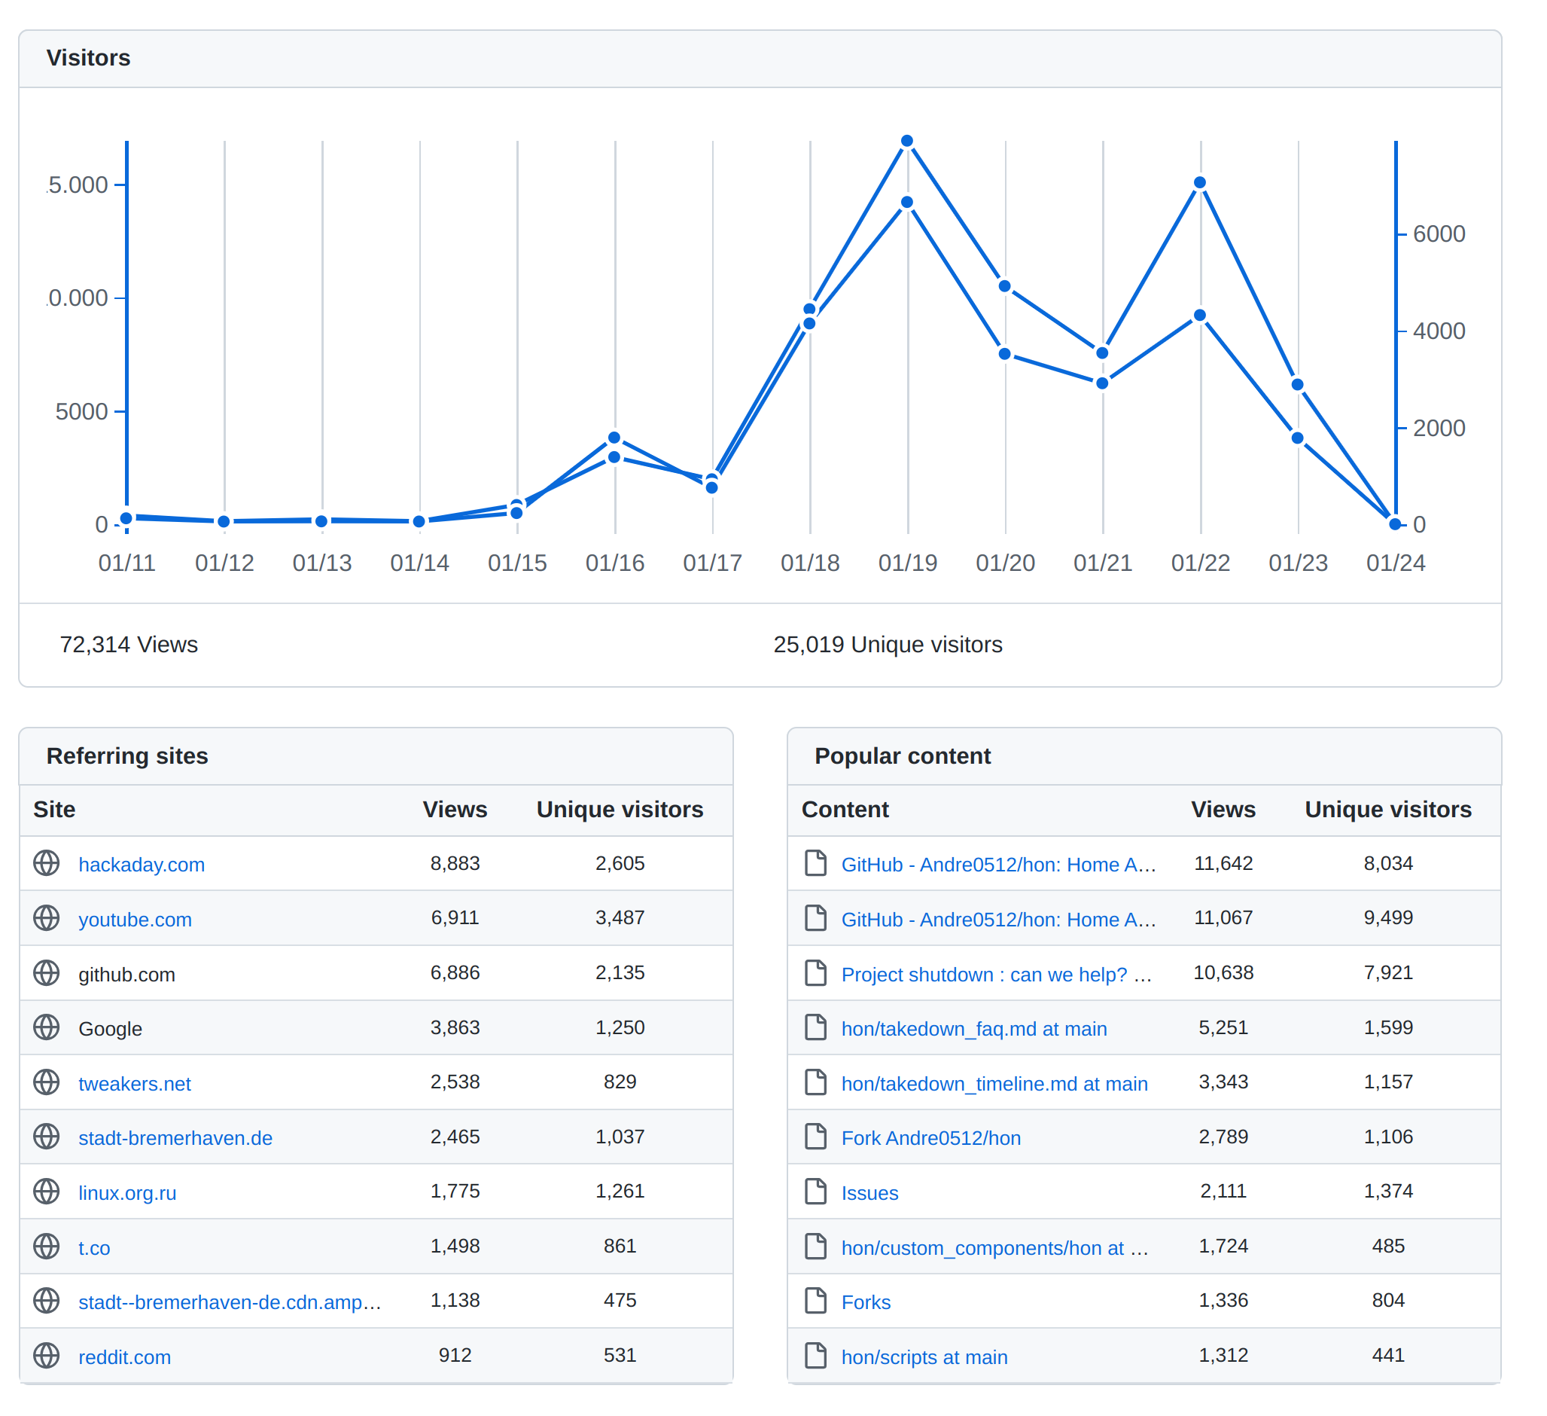Open hon/scripts at main link
Viewport: 1547px width, 1416px height.
[x=924, y=1356]
